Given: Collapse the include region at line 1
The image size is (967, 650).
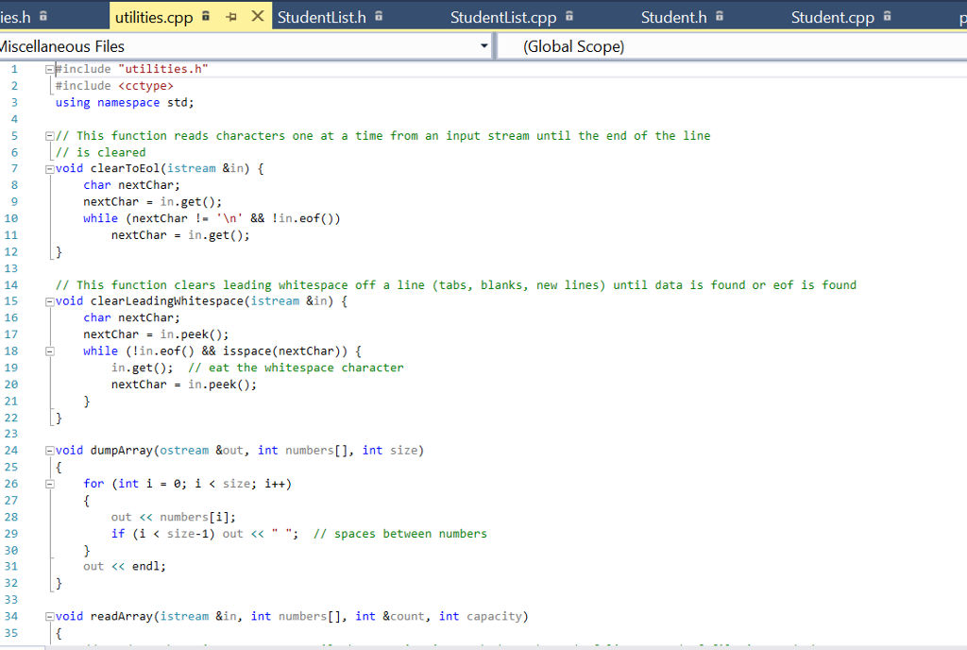Looking at the screenshot, I should click(x=47, y=68).
